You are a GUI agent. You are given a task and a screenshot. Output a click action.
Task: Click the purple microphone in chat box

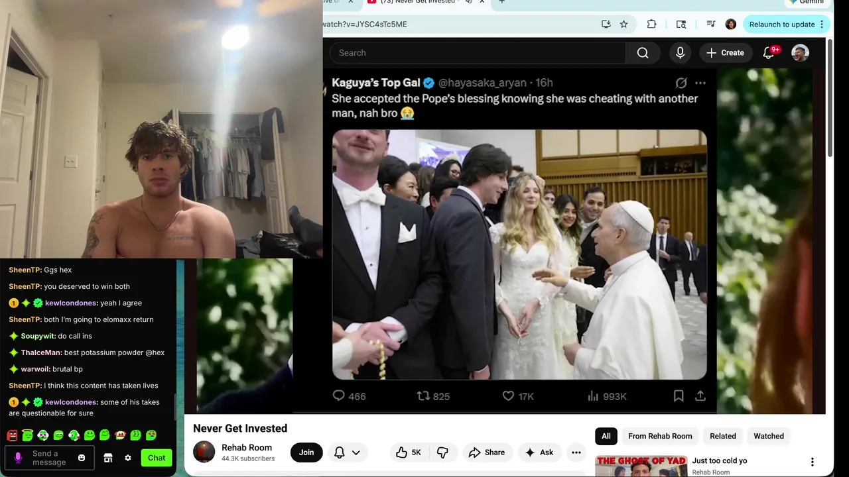[x=18, y=457]
